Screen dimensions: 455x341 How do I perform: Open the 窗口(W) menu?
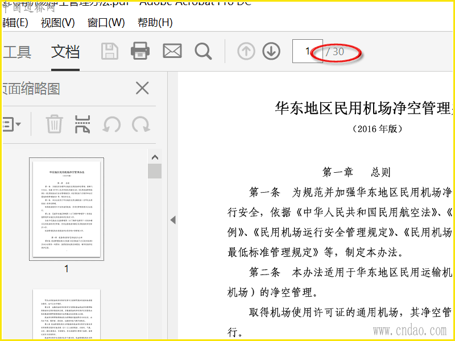click(106, 23)
